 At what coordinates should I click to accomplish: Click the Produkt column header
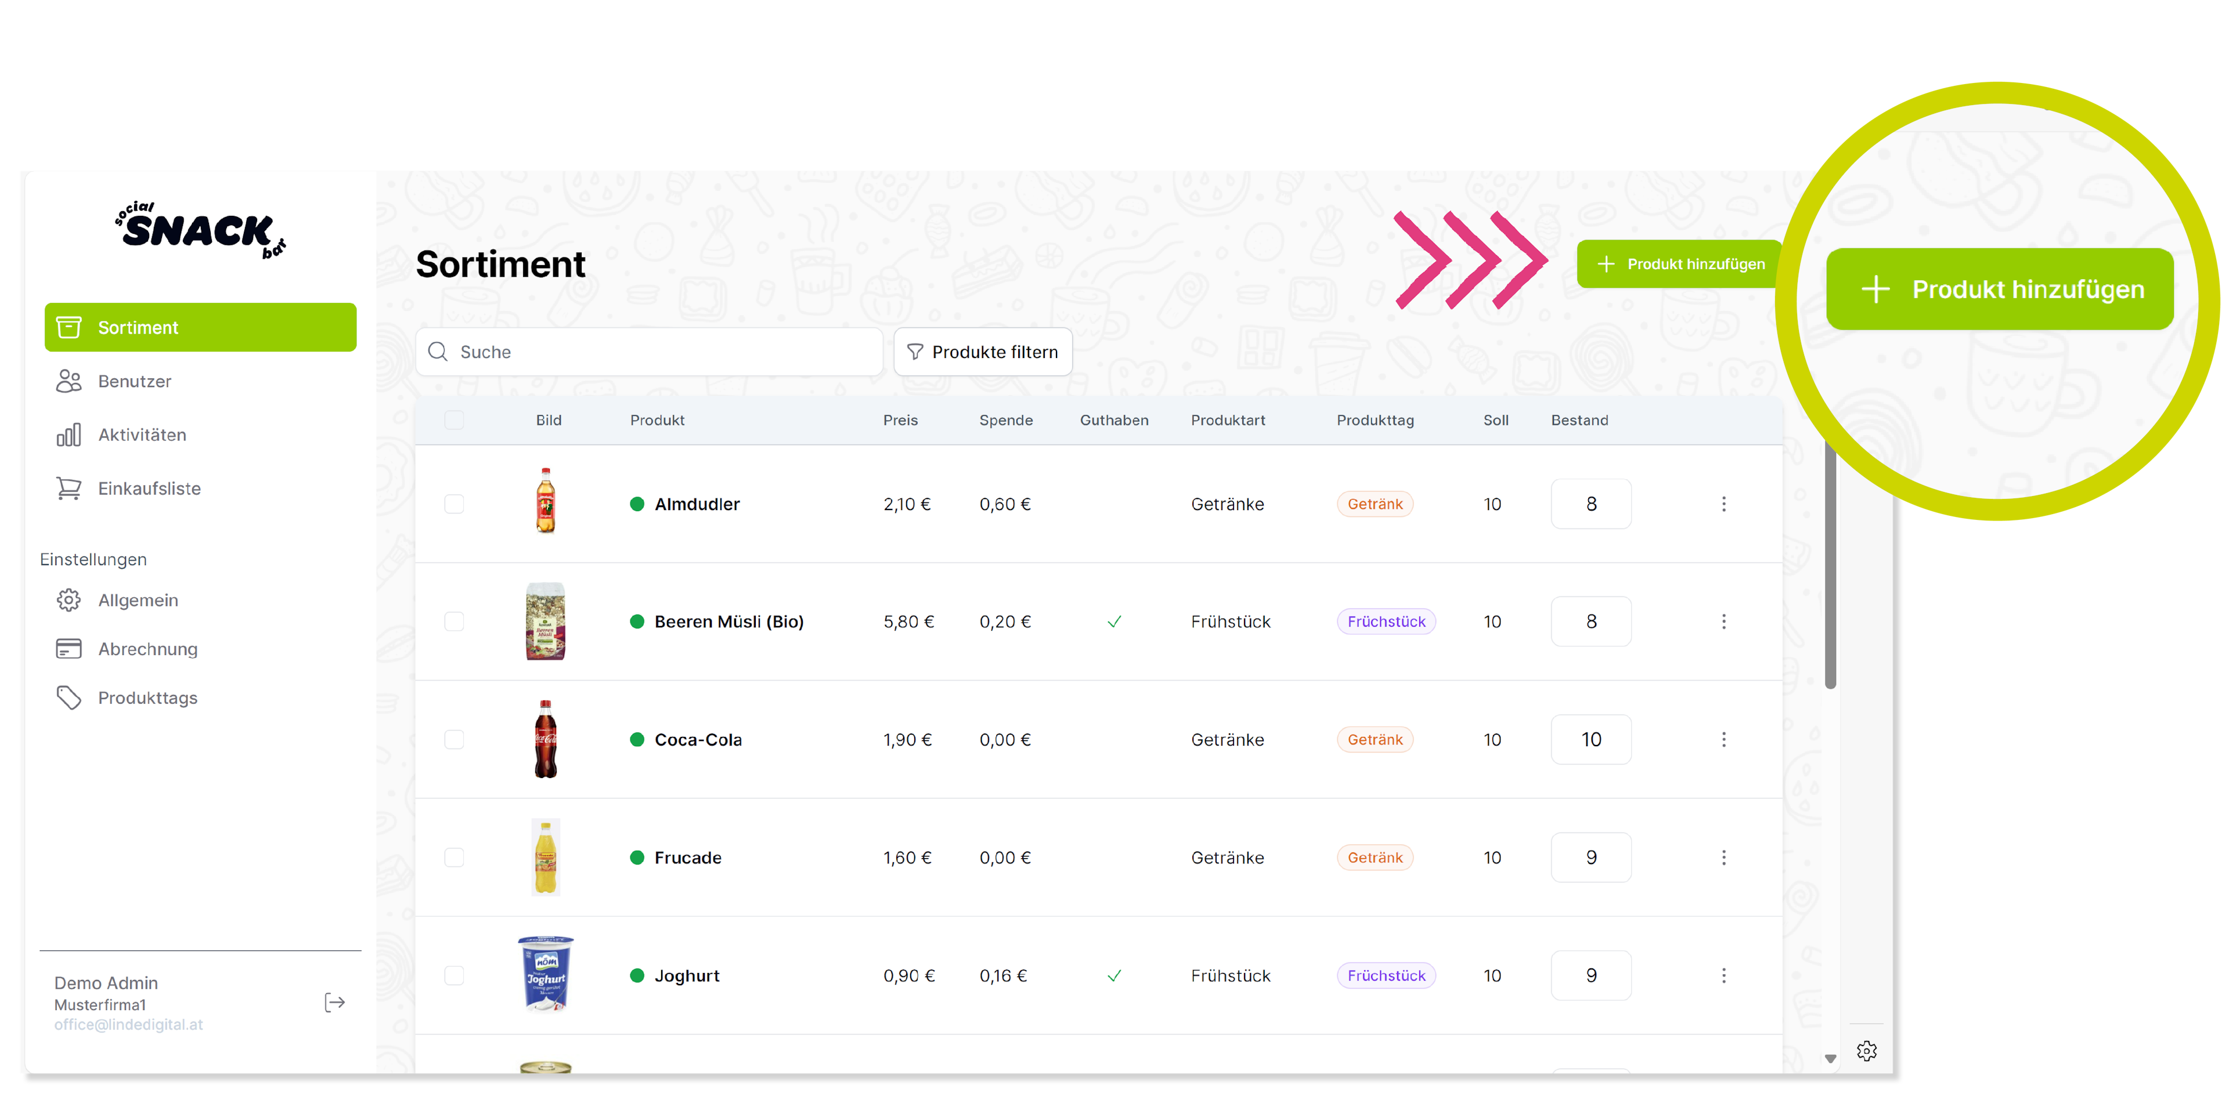coord(657,419)
